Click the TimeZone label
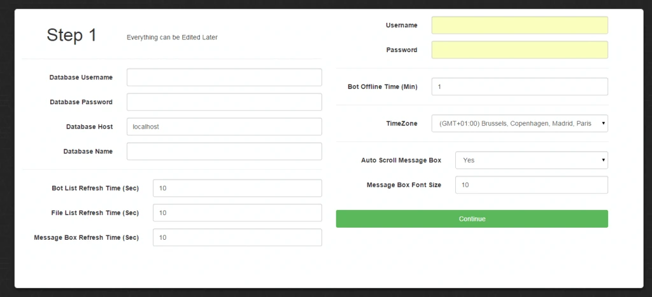This screenshot has width=652, height=297. 402,123
